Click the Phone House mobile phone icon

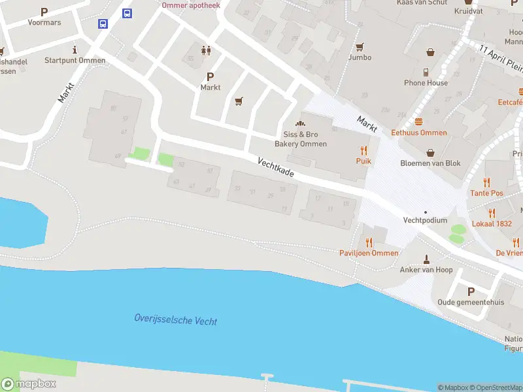tap(426, 73)
